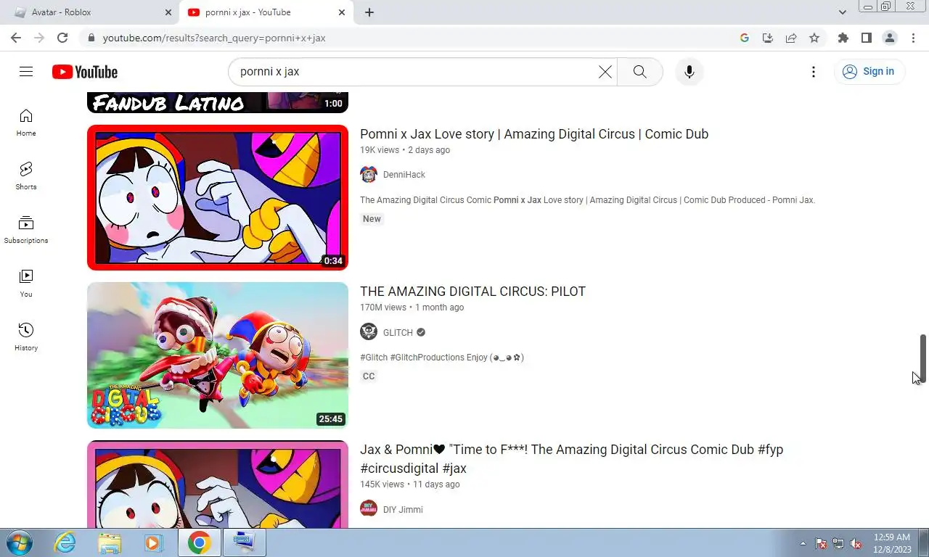Viewport: 929px width, 557px height.
Task: Open the Chrome three-dot menu
Action: (x=913, y=38)
